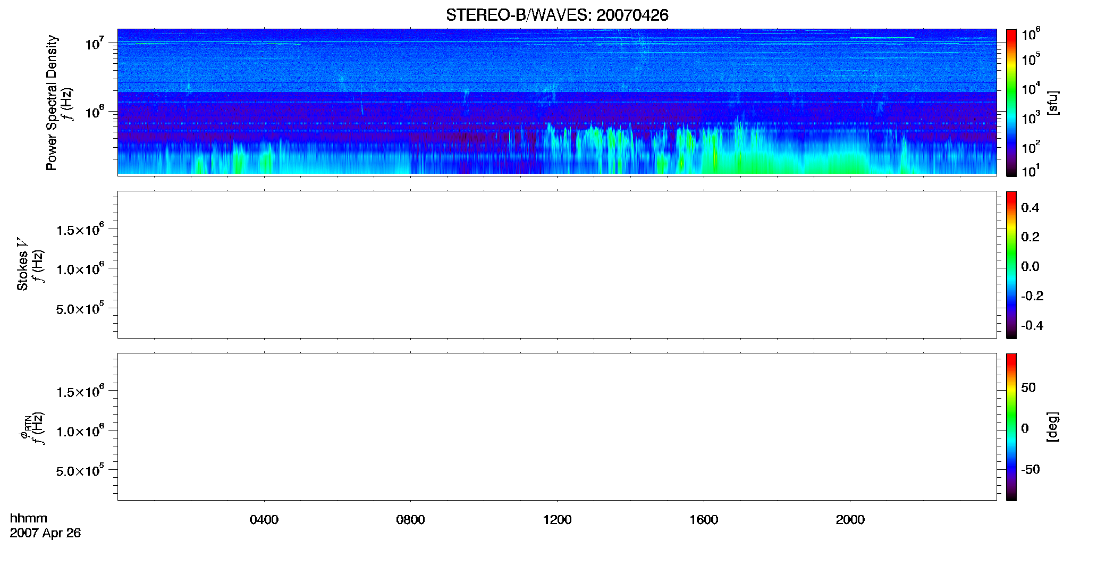Select the 0400 time tick label
1114x574 pixels.
[x=264, y=519]
